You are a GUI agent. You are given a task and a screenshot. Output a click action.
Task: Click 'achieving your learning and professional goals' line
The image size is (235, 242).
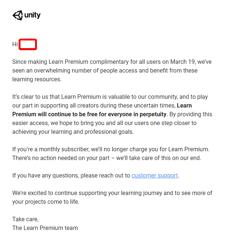(x=73, y=132)
